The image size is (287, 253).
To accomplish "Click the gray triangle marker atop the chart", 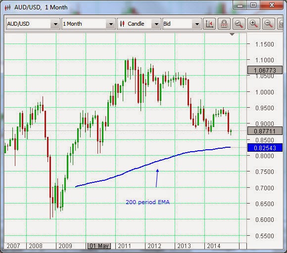I will (x=232, y=34).
